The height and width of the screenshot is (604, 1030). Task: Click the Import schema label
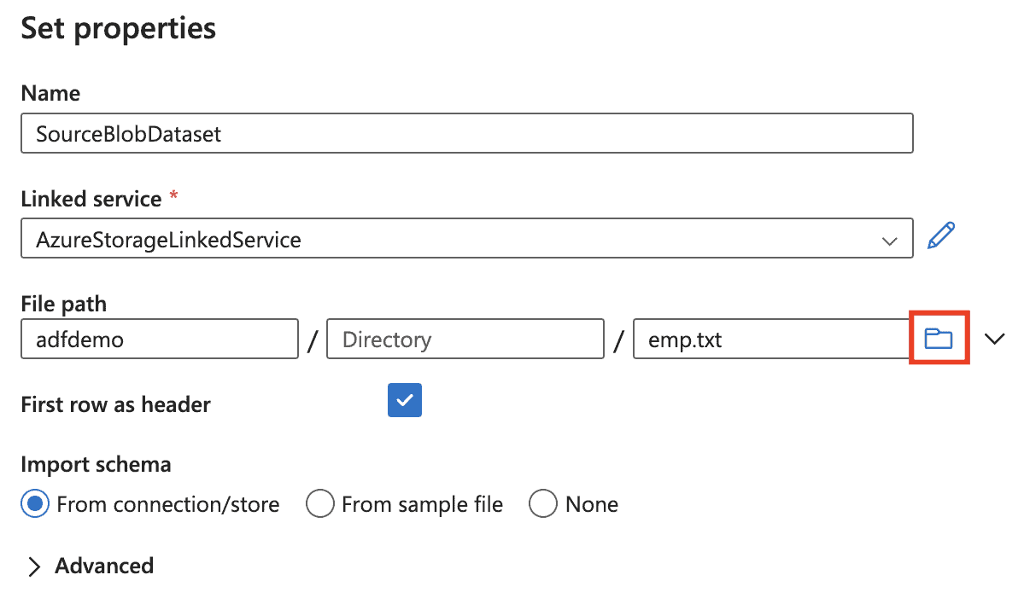tap(96, 465)
